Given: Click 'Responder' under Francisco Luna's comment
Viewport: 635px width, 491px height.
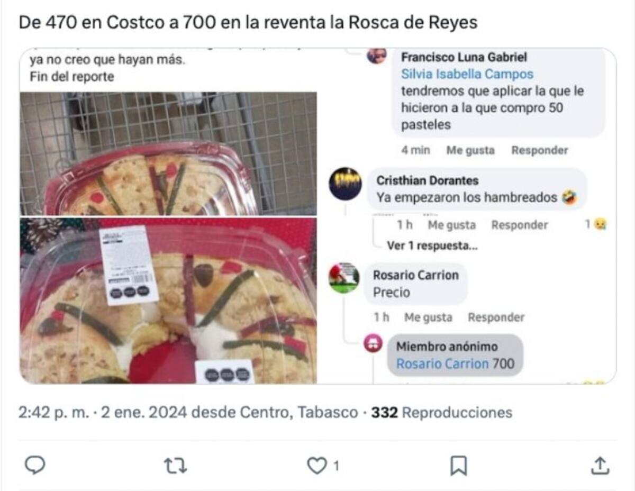Looking at the screenshot, I should click(539, 150).
